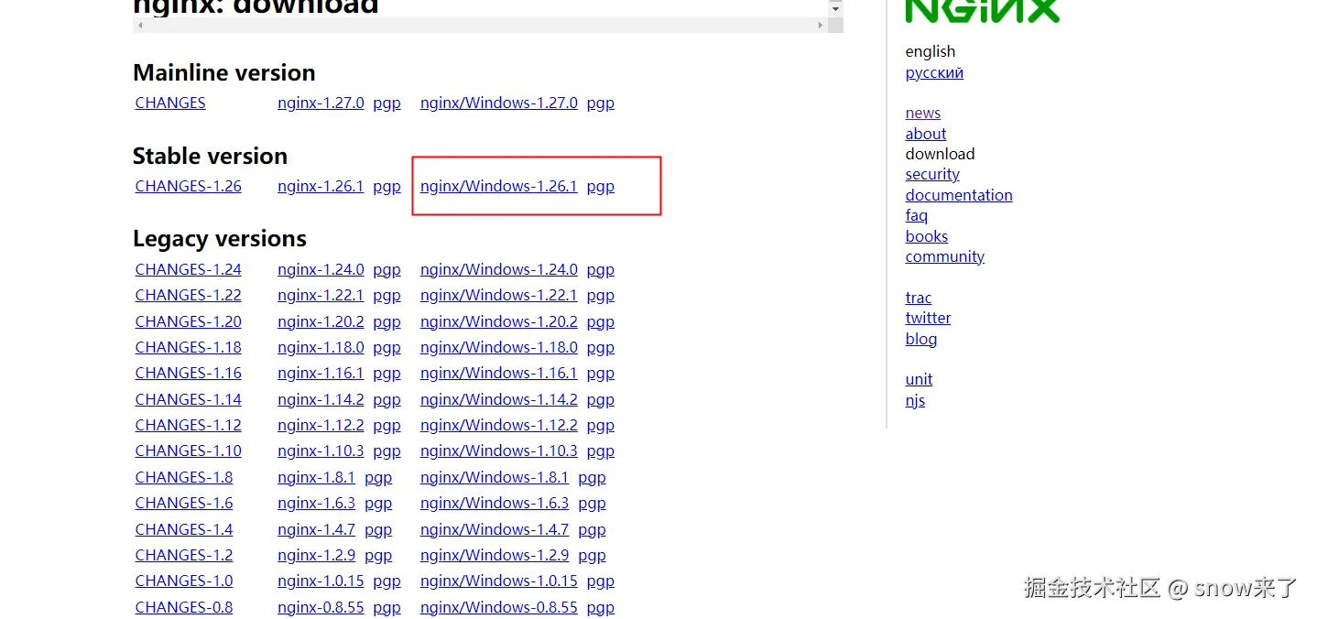Image resolution: width=1317 pixels, height=619 pixels.
Task: Download nginx/Windows-1.24.0
Action: pyautogui.click(x=499, y=269)
